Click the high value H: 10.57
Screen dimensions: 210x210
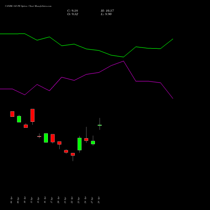(107, 11)
